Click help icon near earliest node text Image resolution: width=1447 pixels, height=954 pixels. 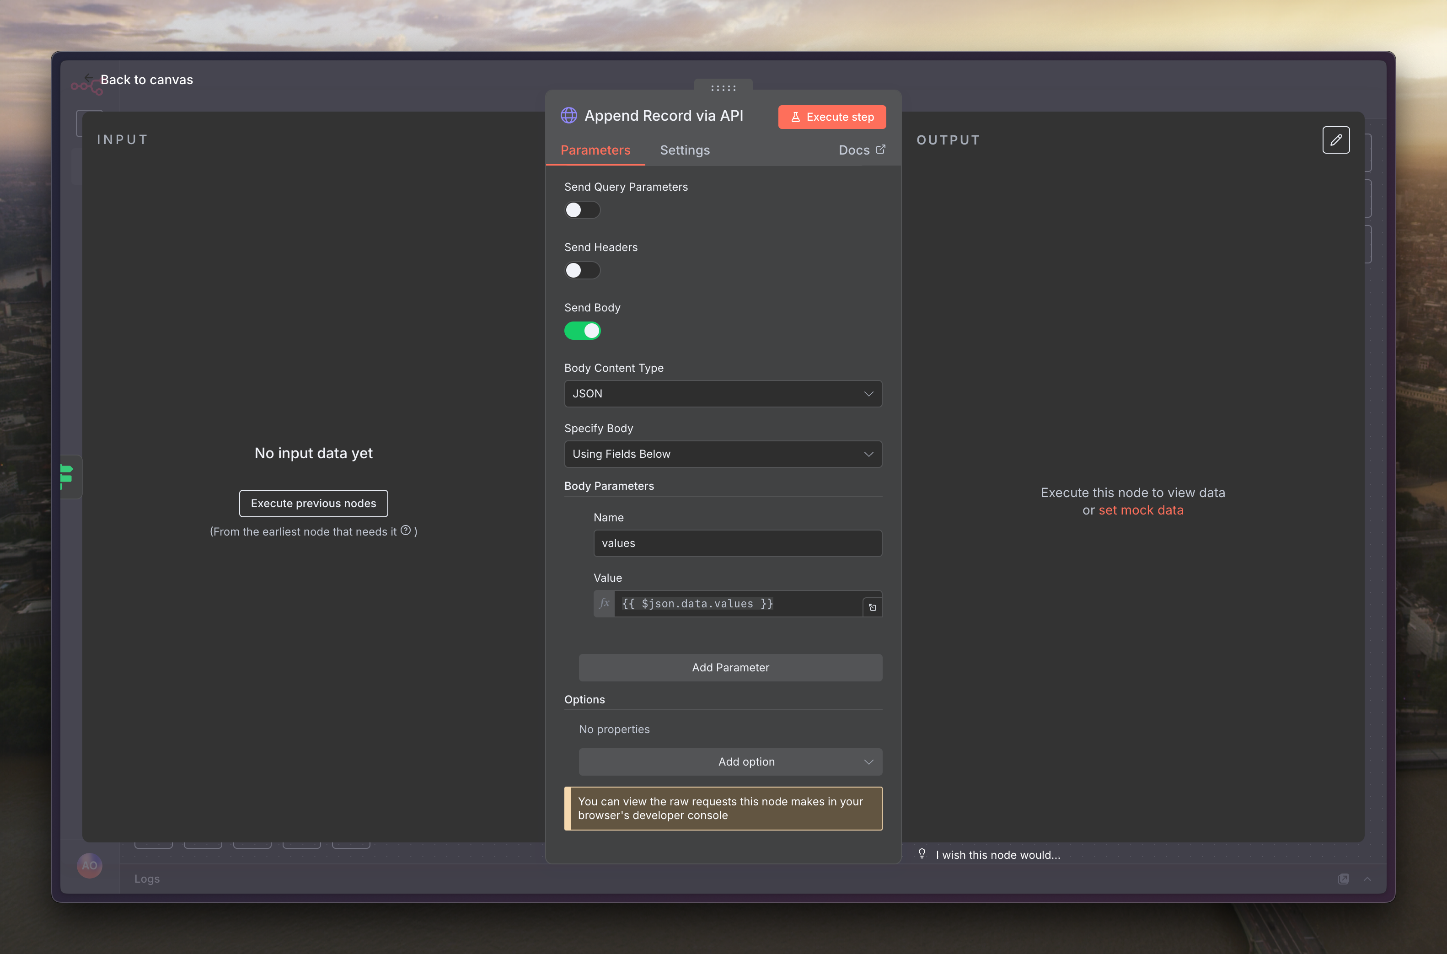click(x=406, y=530)
